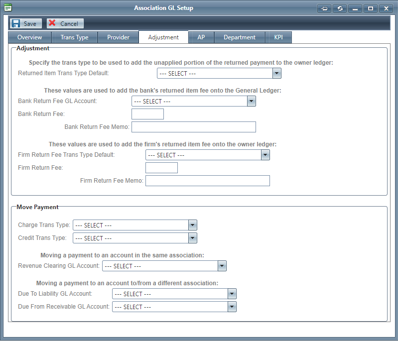Click the 'Bank Return Fee GL Account:' label
The image size is (398, 341).
(58, 101)
